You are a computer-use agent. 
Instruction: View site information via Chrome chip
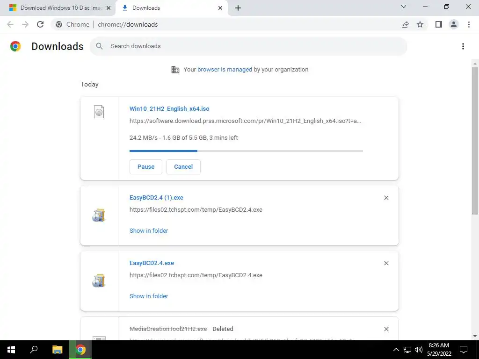click(73, 24)
